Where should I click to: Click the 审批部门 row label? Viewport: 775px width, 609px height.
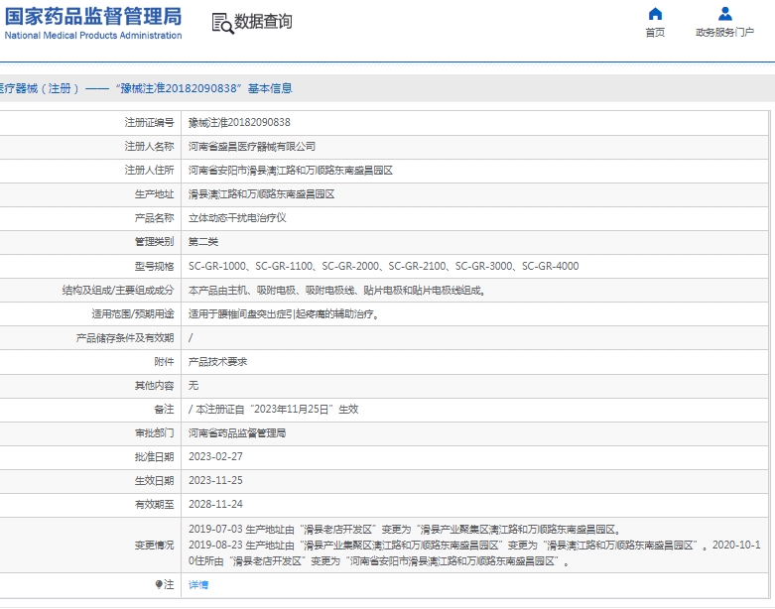point(154,433)
